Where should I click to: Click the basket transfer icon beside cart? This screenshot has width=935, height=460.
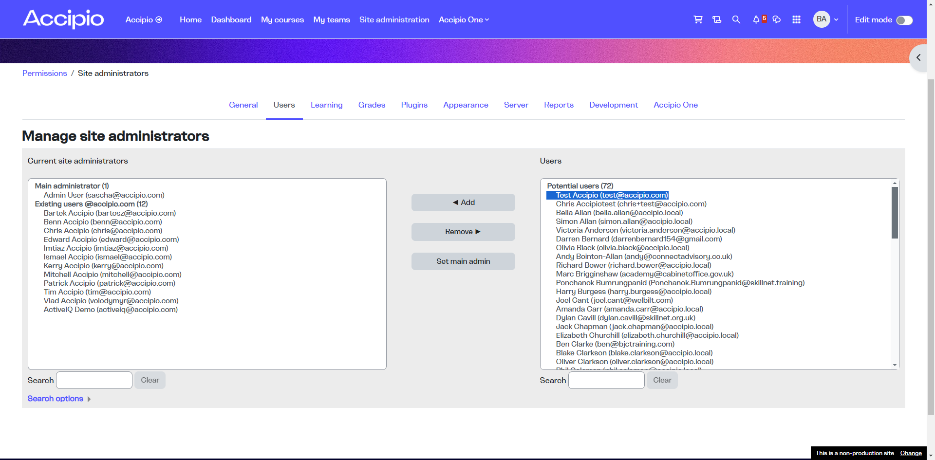(717, 19)
